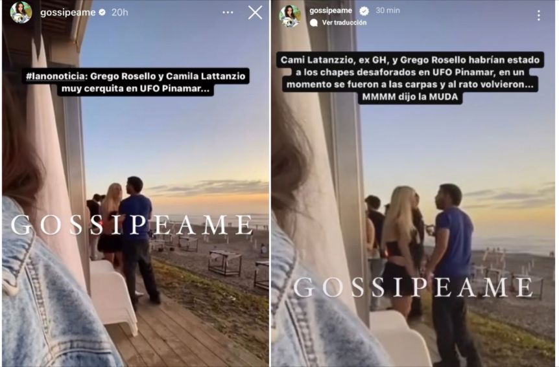Open three-dot horizontal menu in left story

pyautogui.click(x=228, y=12)
